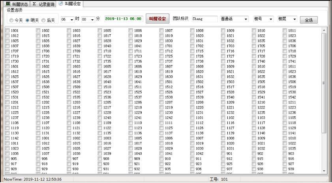This screenshot has width=332, height=183.
Task: Check the box for room 910
Action: click(x=161, y=159)
